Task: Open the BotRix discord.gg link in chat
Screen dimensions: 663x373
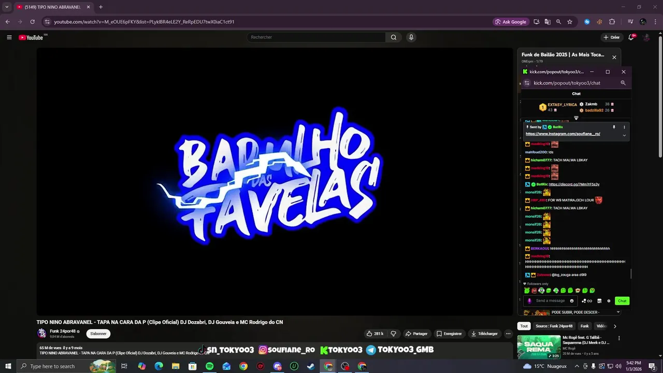Action: 574,184
